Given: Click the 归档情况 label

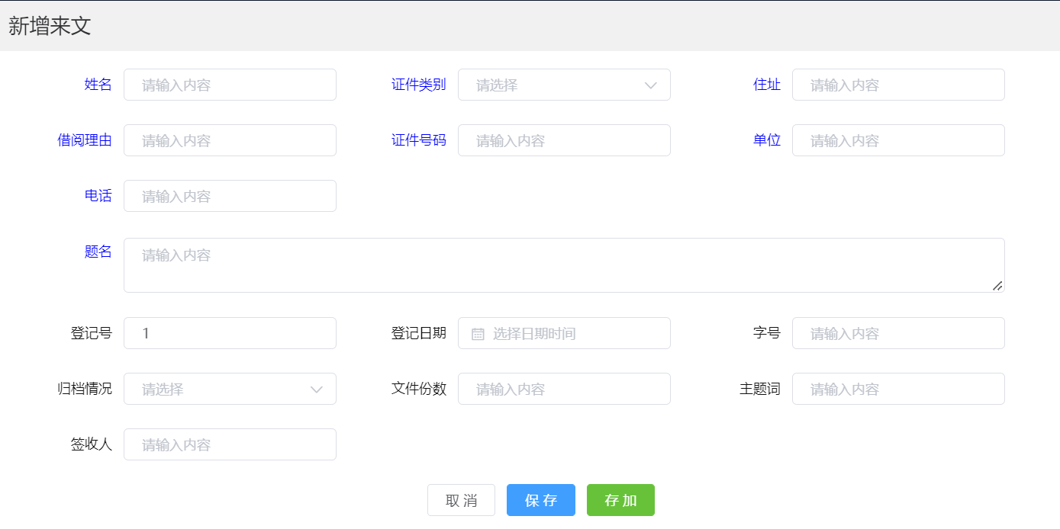Looking at the screenshot, I should pyautogui.click(x=85, y=389).
